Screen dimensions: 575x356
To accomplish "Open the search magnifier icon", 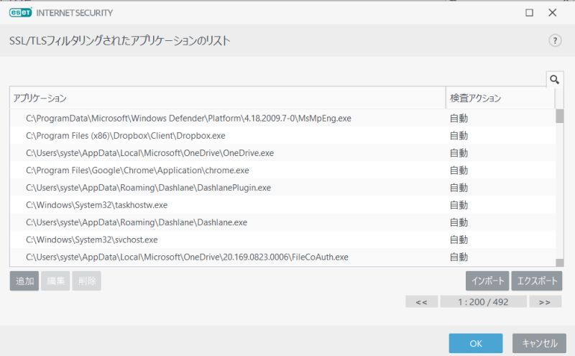I will pyautogui.click(x=554, y=79).
